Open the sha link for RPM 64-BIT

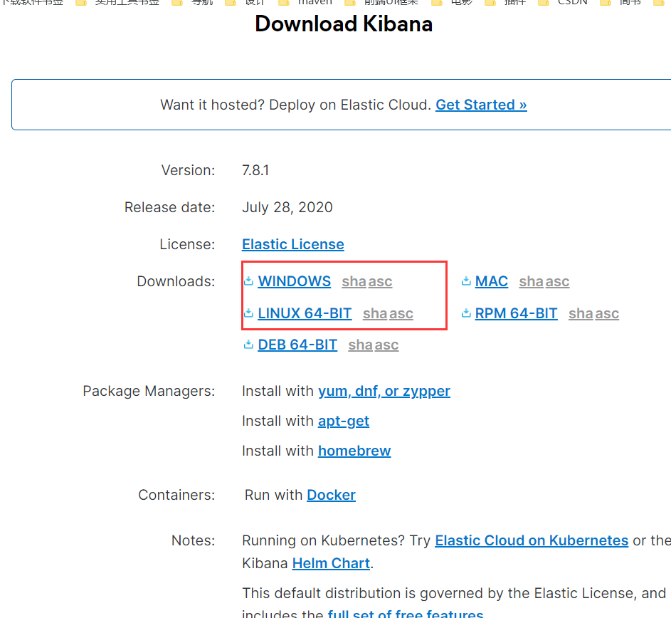tap(581, 313)
